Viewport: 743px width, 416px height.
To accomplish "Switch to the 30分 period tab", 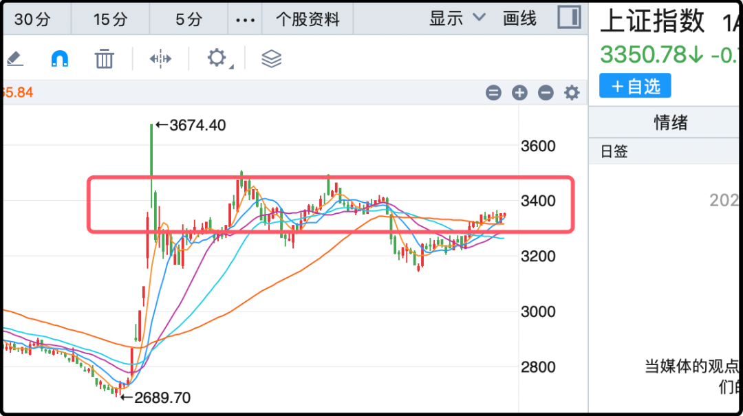I will click(x=32, y=19).
